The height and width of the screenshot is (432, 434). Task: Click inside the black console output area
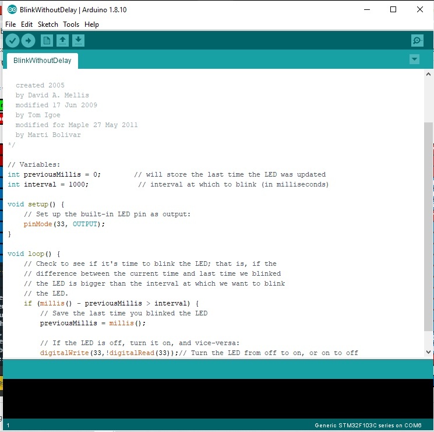218,399
